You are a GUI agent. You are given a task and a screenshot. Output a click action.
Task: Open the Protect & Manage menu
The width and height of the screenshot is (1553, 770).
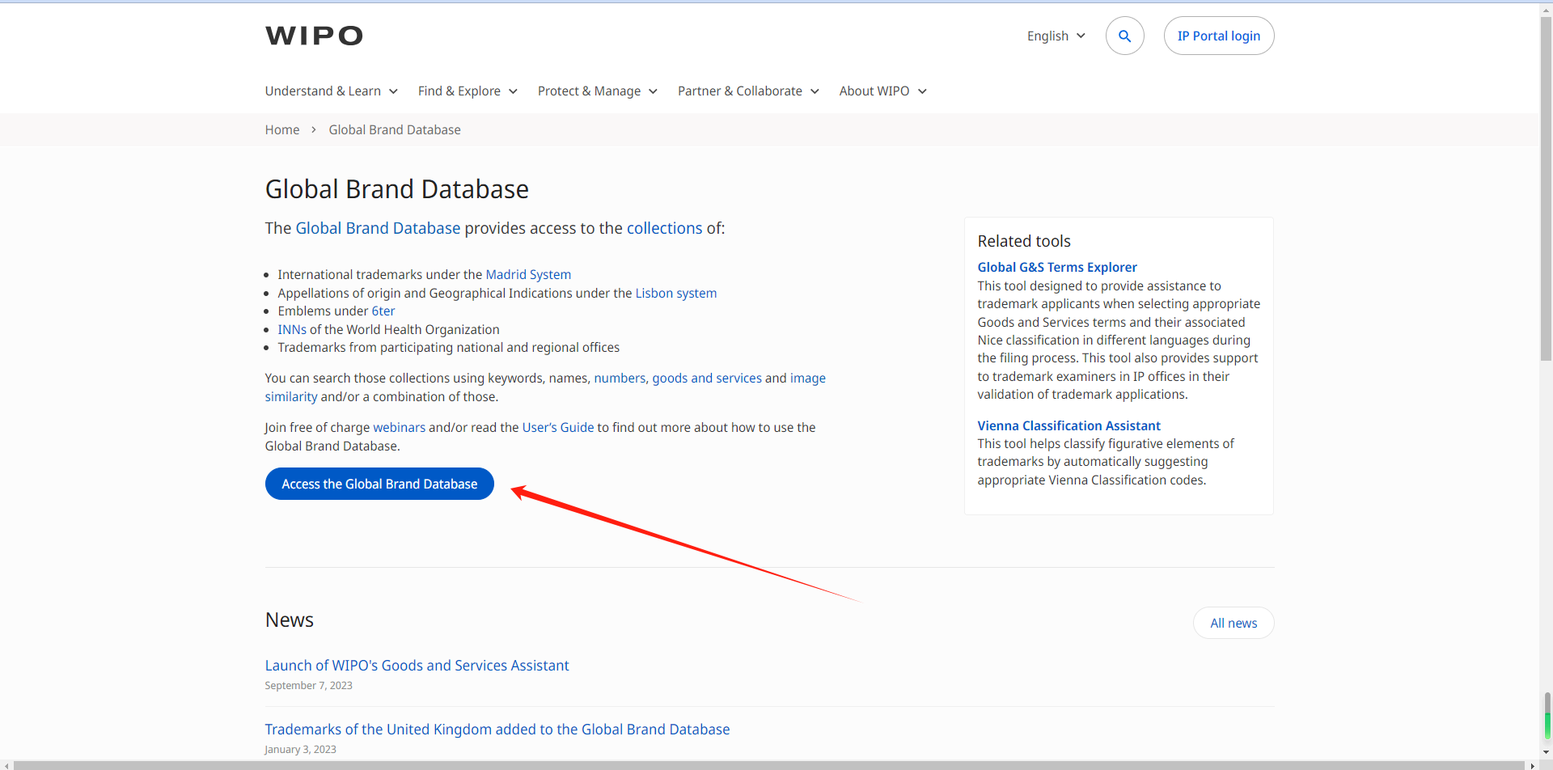coord(597,91)
